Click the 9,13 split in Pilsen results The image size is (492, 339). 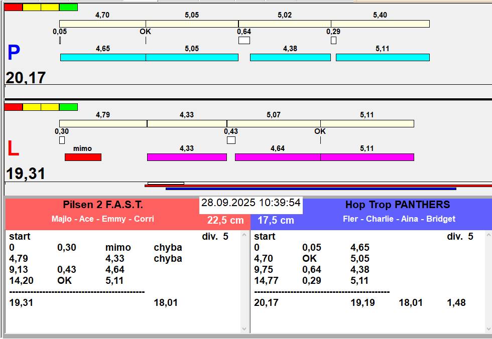19,269
